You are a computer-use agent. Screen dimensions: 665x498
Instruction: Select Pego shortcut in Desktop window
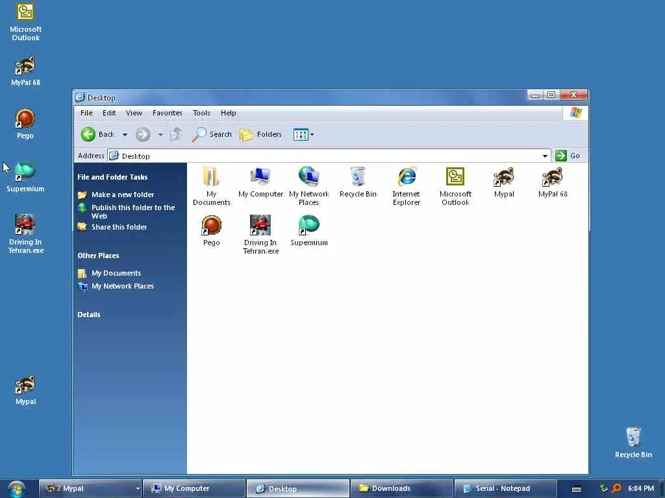(x=211, y=231)
